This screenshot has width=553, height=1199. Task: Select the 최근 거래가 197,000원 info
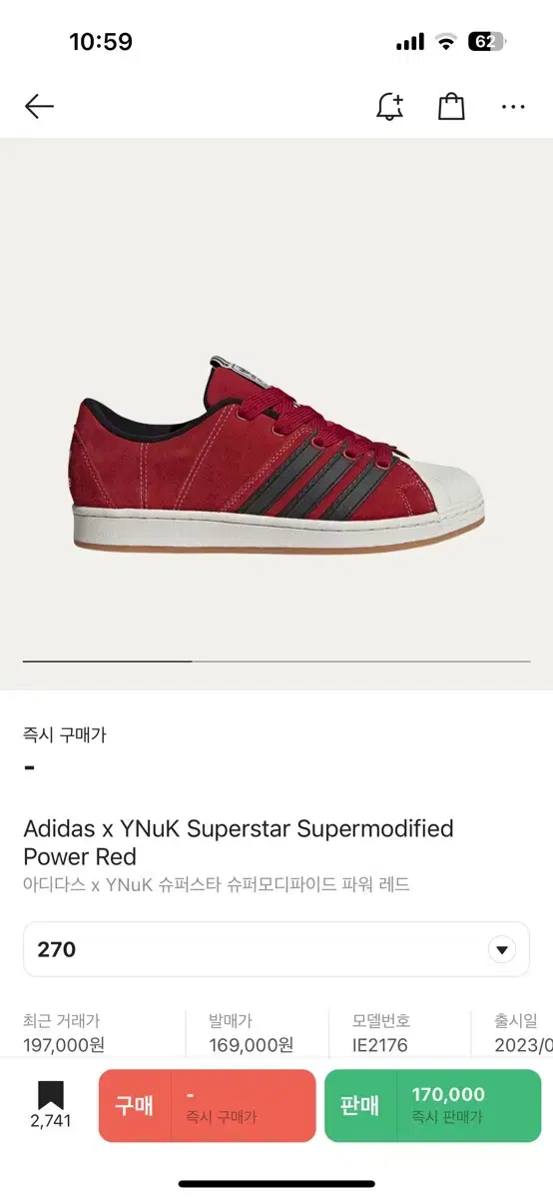[x=64, y=1033]
